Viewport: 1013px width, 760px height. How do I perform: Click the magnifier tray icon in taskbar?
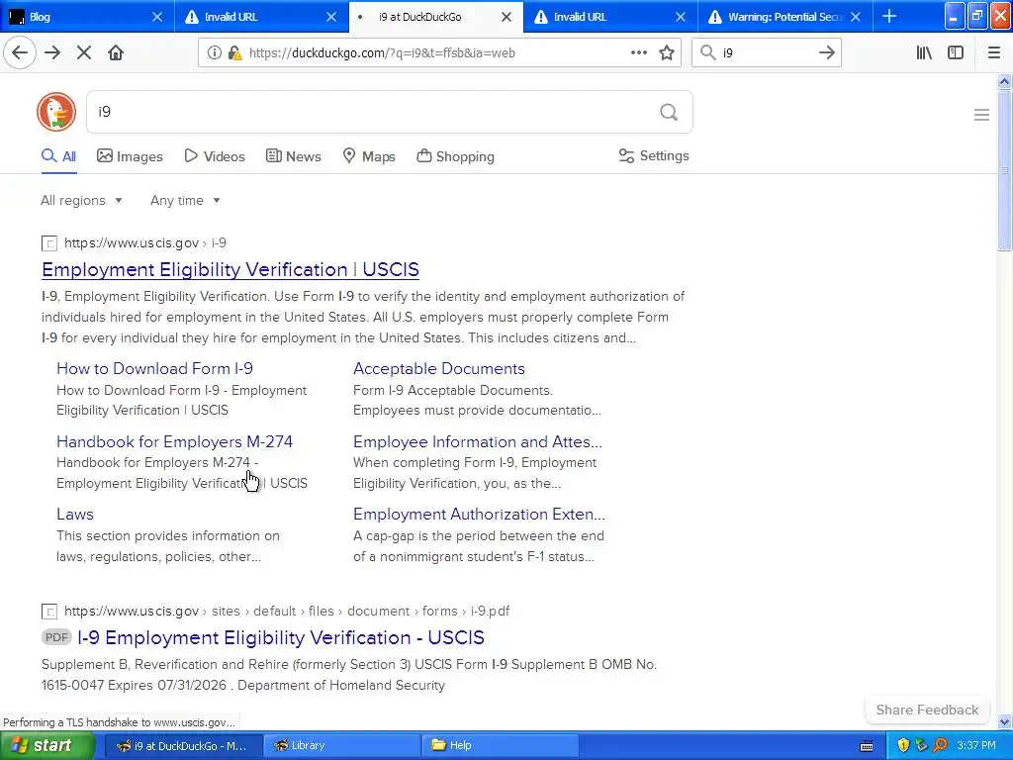tap(940, 745)
